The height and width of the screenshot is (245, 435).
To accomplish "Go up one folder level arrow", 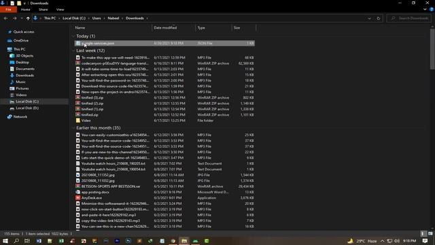I will point(28,18).
